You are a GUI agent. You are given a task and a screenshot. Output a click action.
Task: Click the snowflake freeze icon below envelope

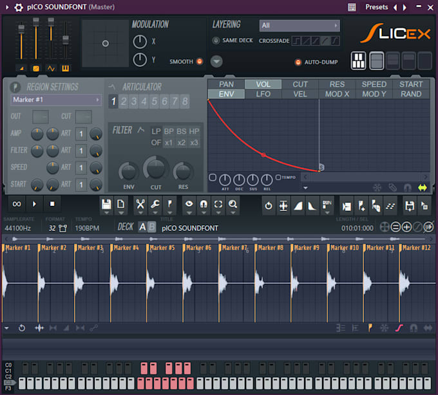[x=377, y=188]
